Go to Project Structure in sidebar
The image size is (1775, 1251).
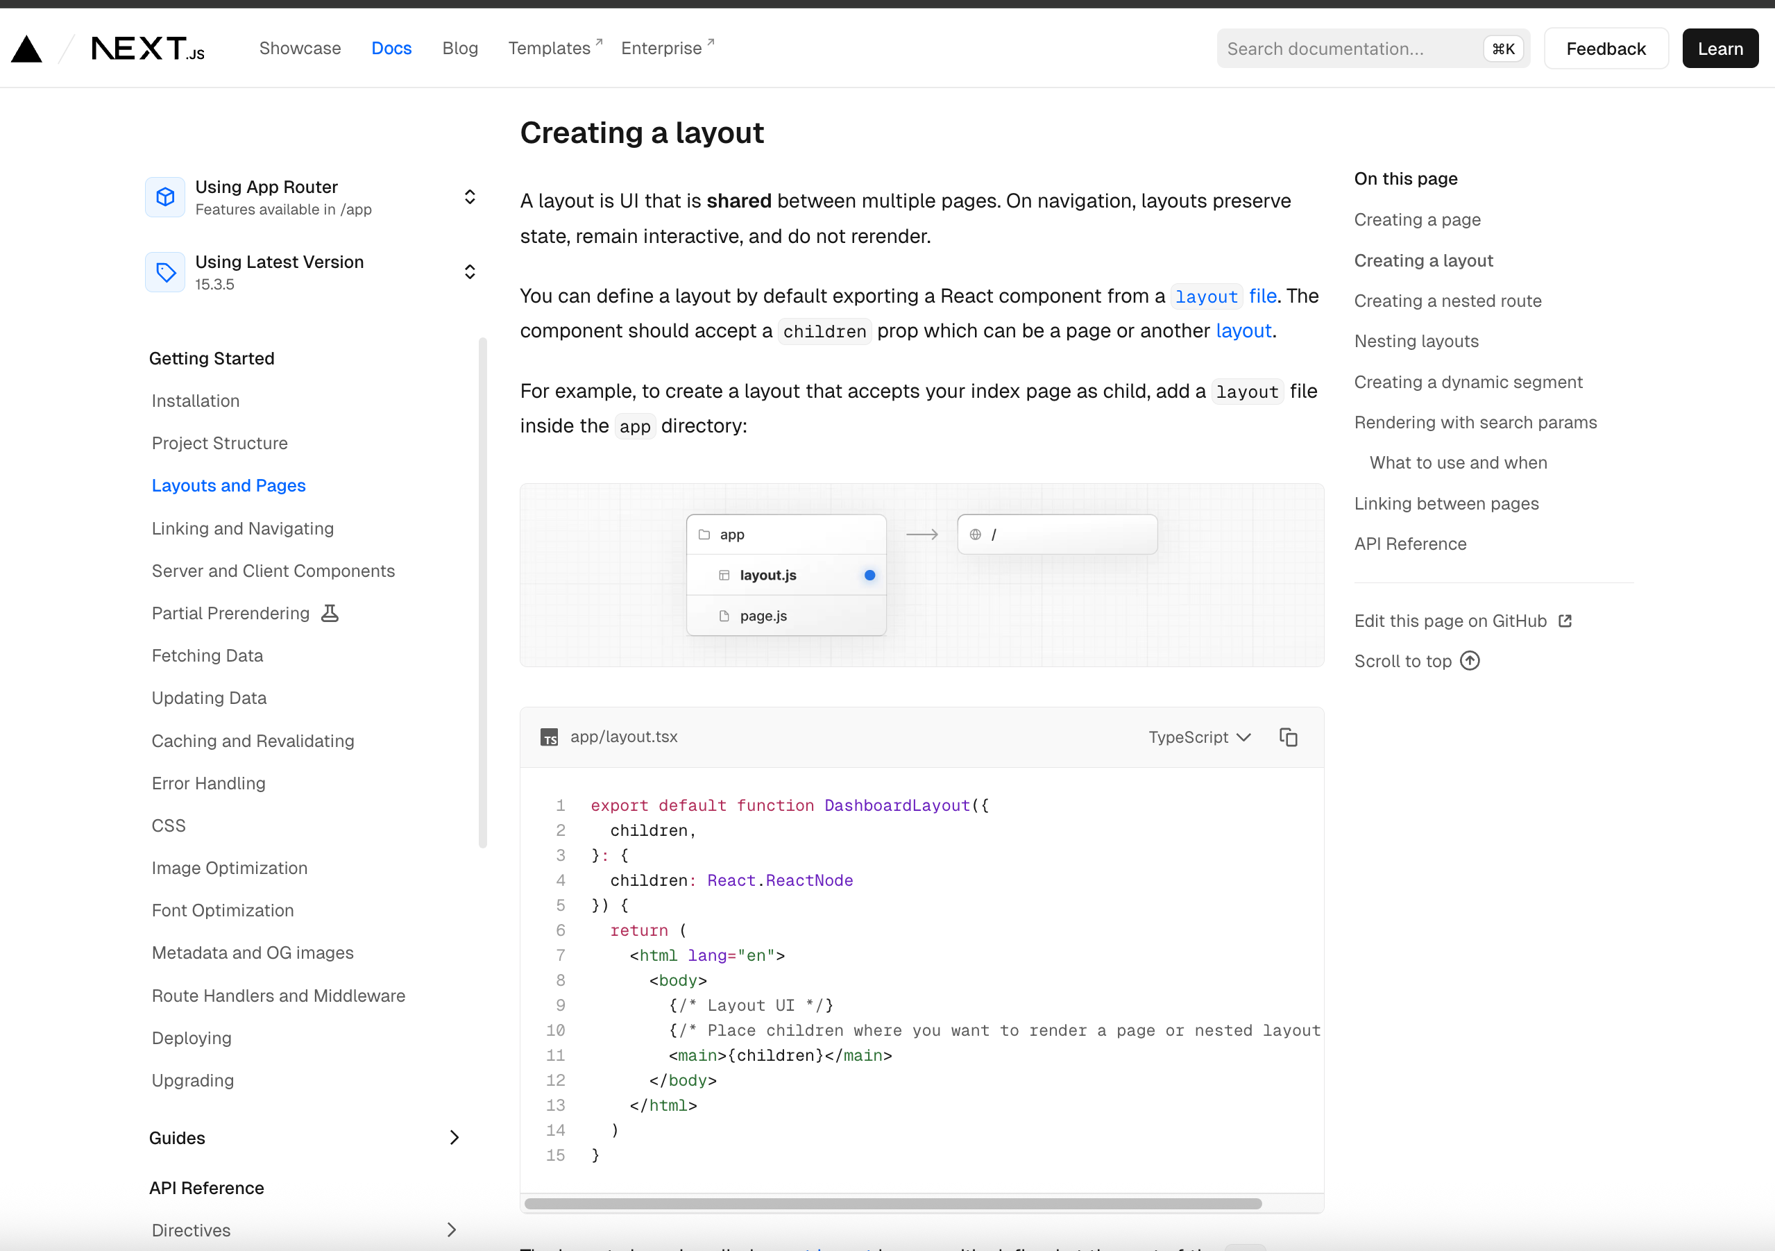(x=219, y=444)
